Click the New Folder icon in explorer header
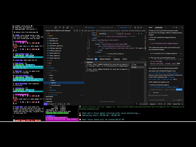Image resolution: width=196 pixels, height=147 pixels. tap(77, 31)
